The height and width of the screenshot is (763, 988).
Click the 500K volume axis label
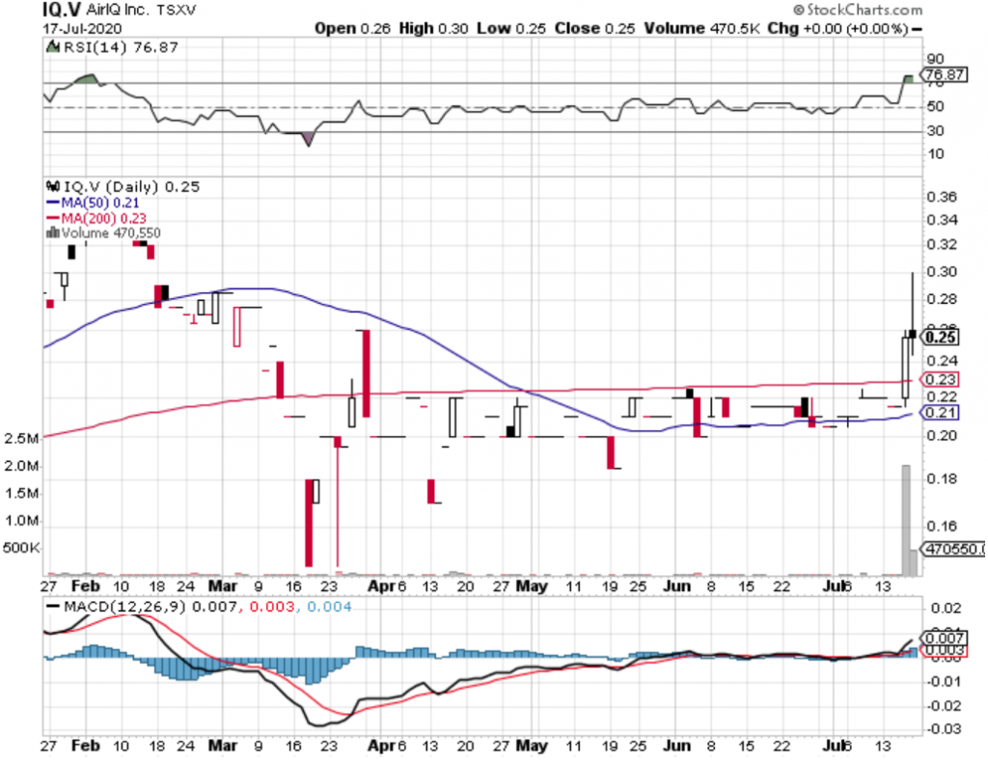pyautogui.click(x=21, y=548)
